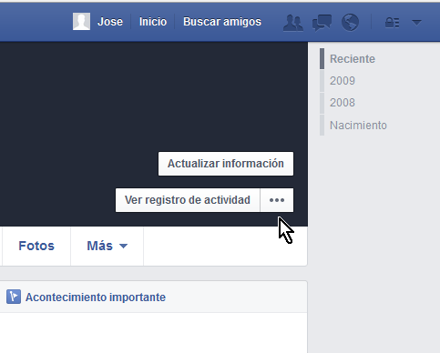
Task: Click Jose profile picture thumbnail
Action: (x=81, y=22)
